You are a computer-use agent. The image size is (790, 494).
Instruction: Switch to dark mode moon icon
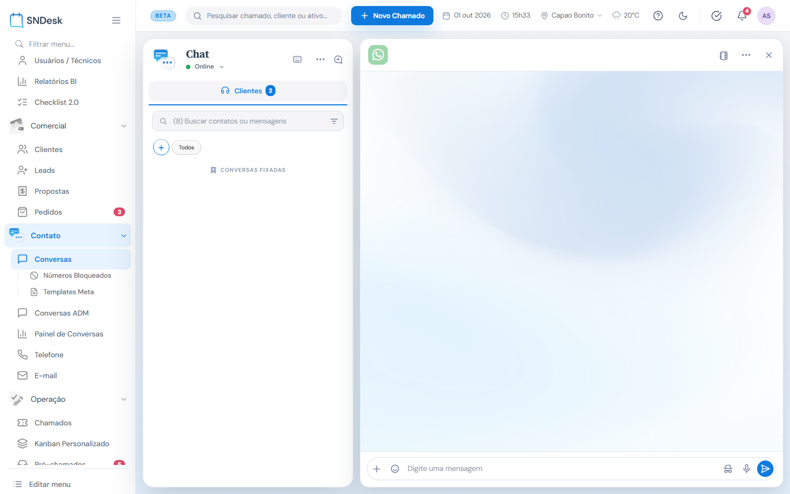tap(683, 16)
